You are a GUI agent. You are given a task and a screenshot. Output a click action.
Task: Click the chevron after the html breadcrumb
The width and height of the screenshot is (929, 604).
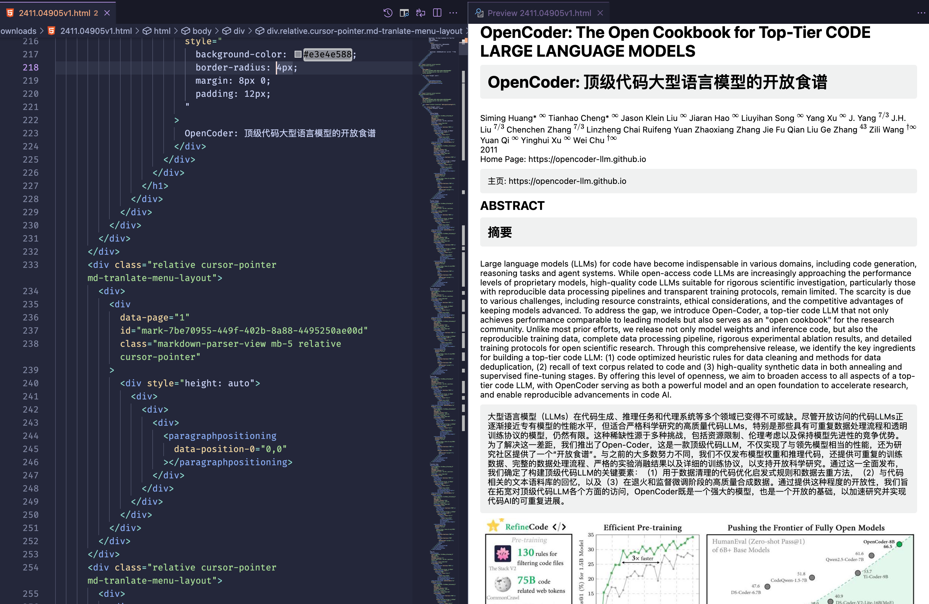[176, 31]
